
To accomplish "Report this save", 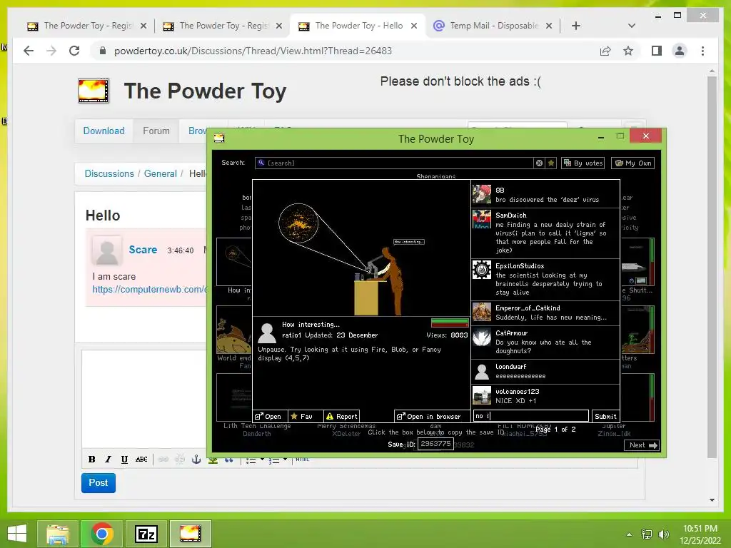I will pyautogui.click(x=342, y=416).
